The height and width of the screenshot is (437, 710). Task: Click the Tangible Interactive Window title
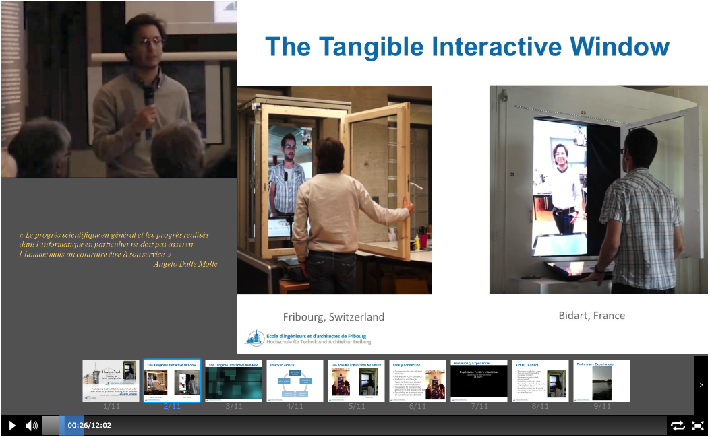point(467,46)
